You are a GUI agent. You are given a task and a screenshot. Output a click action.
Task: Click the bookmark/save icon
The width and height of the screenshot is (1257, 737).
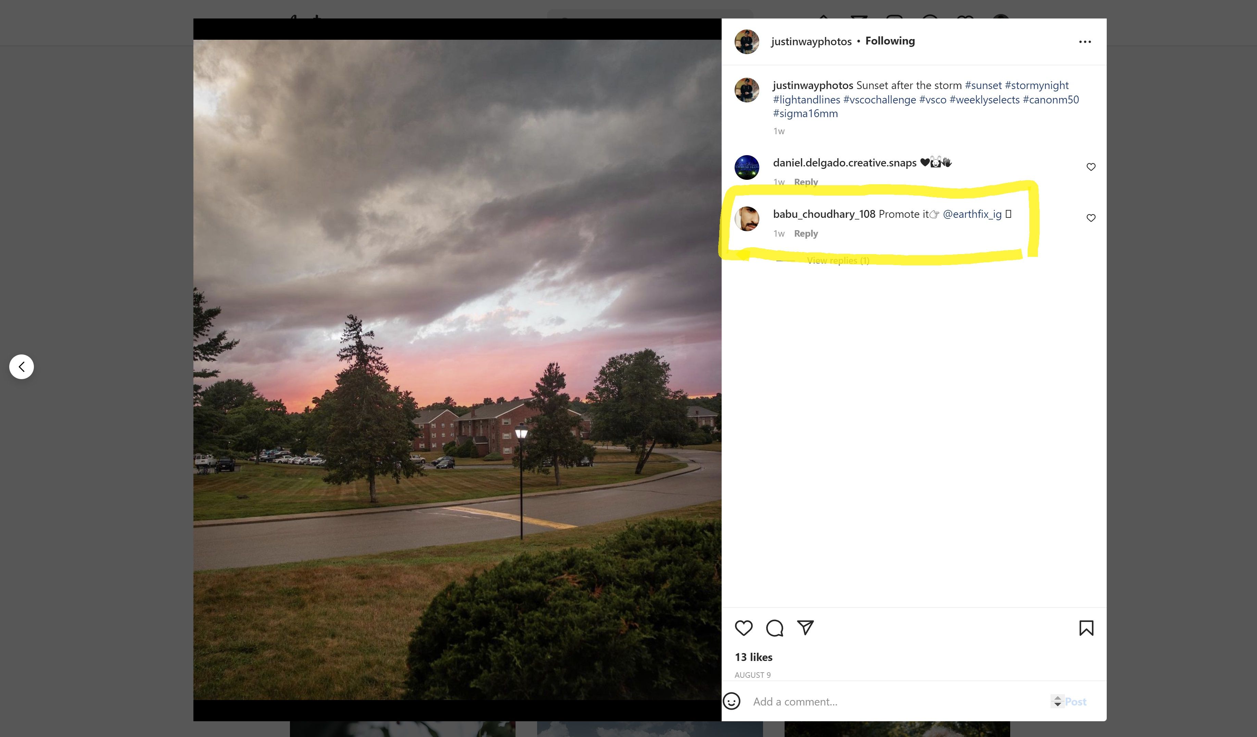pyautogui.click(x=1085, y=627)
